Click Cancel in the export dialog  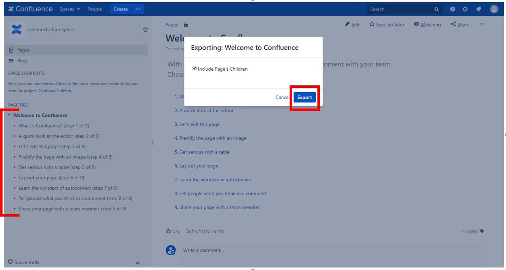pos(282,97)
